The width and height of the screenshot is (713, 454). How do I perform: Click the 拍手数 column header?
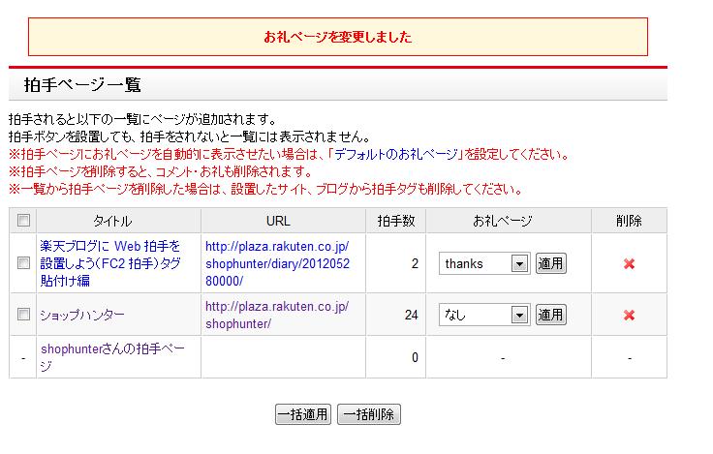(x=395, y=221)
